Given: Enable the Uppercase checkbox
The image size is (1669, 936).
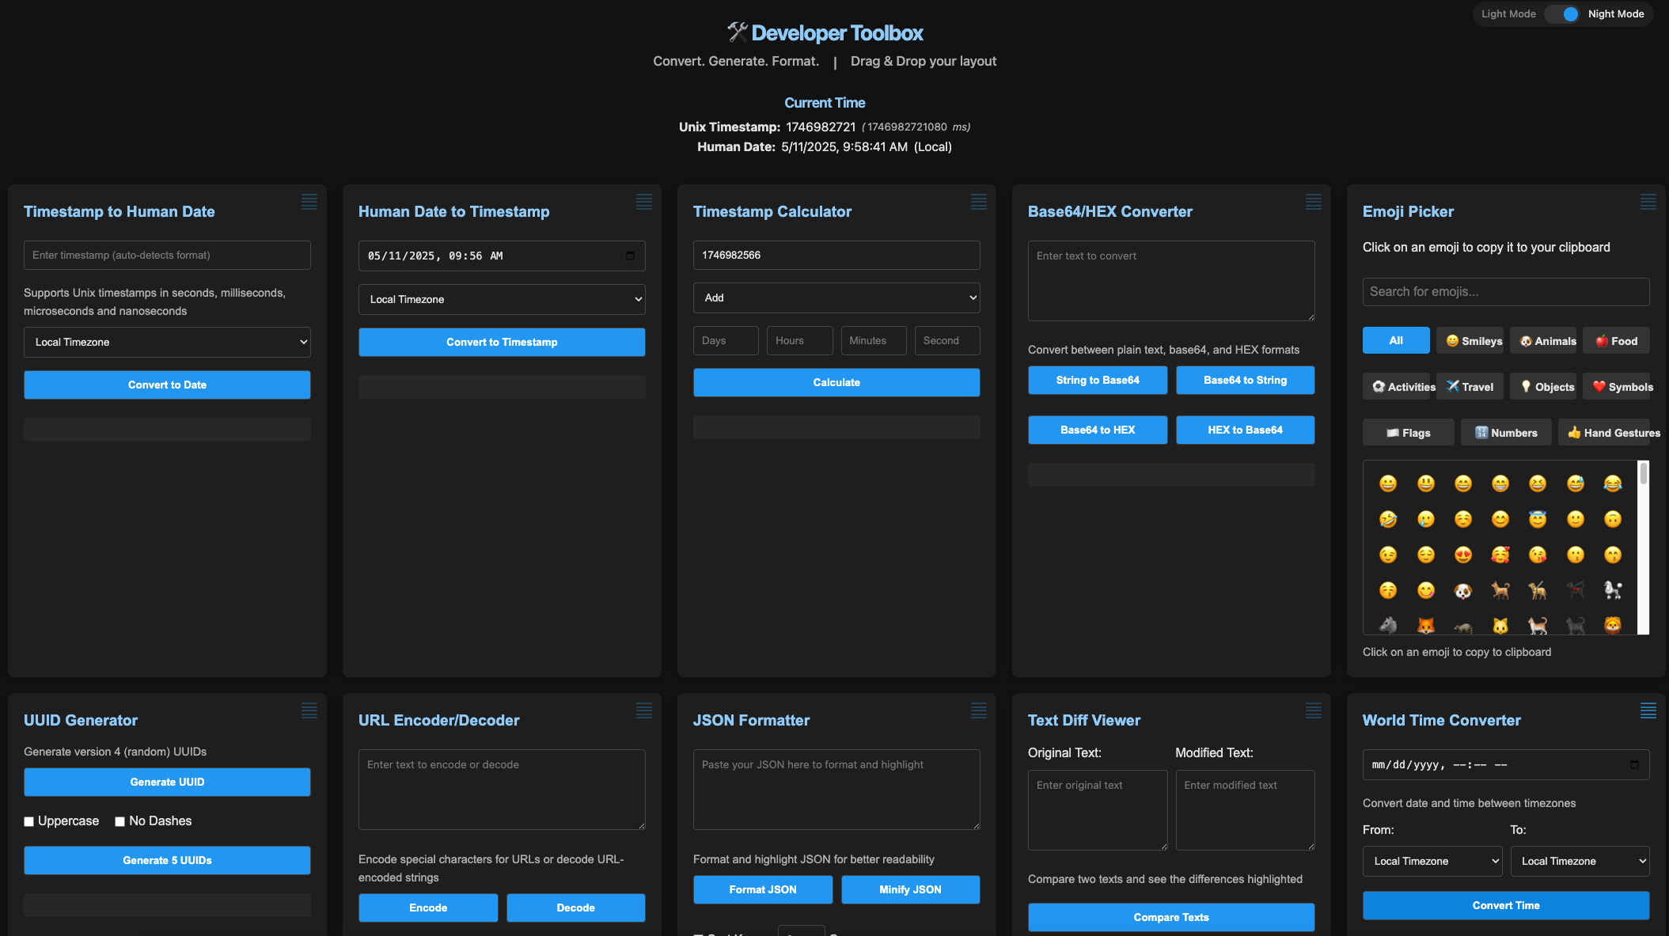Looking at the screenshot, I should 29,821.
